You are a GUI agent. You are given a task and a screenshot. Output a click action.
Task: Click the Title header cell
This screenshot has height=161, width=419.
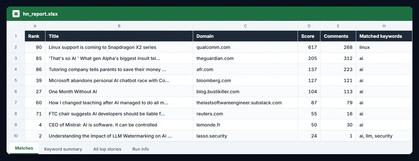[x=119, y=36]
